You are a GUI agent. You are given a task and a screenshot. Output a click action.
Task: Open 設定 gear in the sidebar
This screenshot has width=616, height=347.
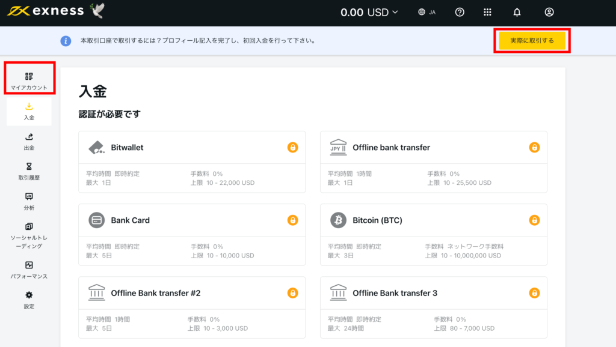(x=29, y=300)
